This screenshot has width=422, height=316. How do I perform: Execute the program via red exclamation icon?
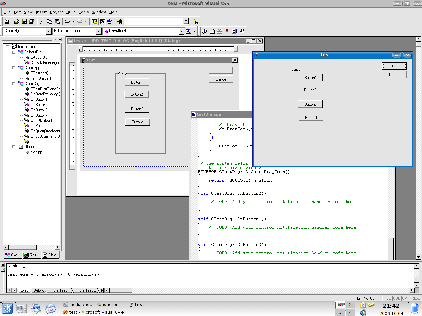point(226,31)
